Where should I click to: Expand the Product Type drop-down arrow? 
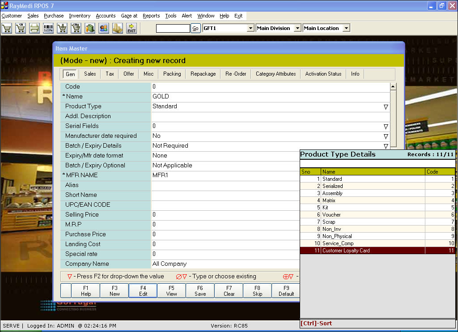click(386, 107)
